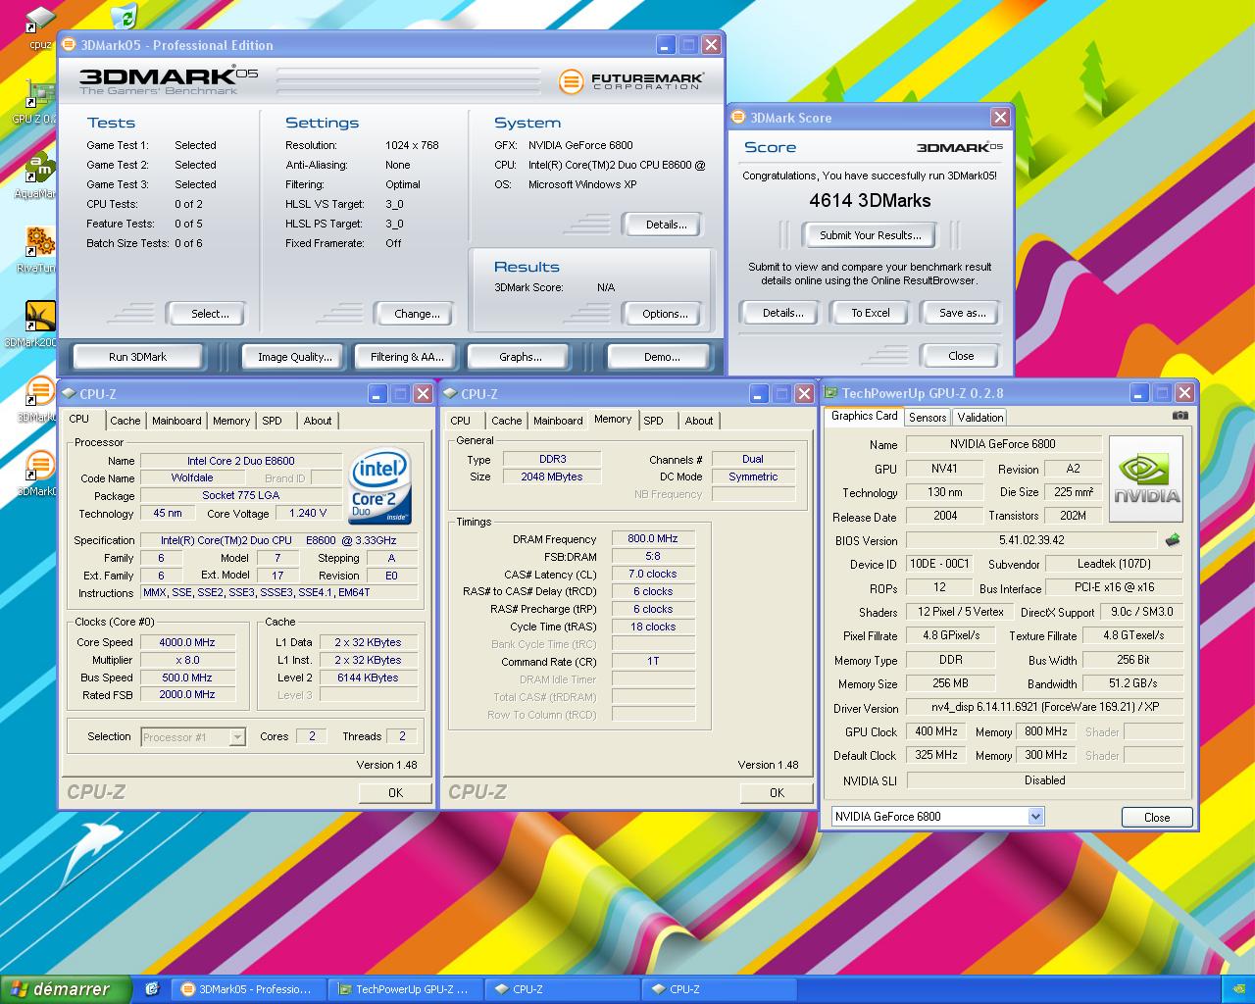
Task: Switch to TechPowerUp GPU-Z taskbar button
Action: click(x=405, y=989)
